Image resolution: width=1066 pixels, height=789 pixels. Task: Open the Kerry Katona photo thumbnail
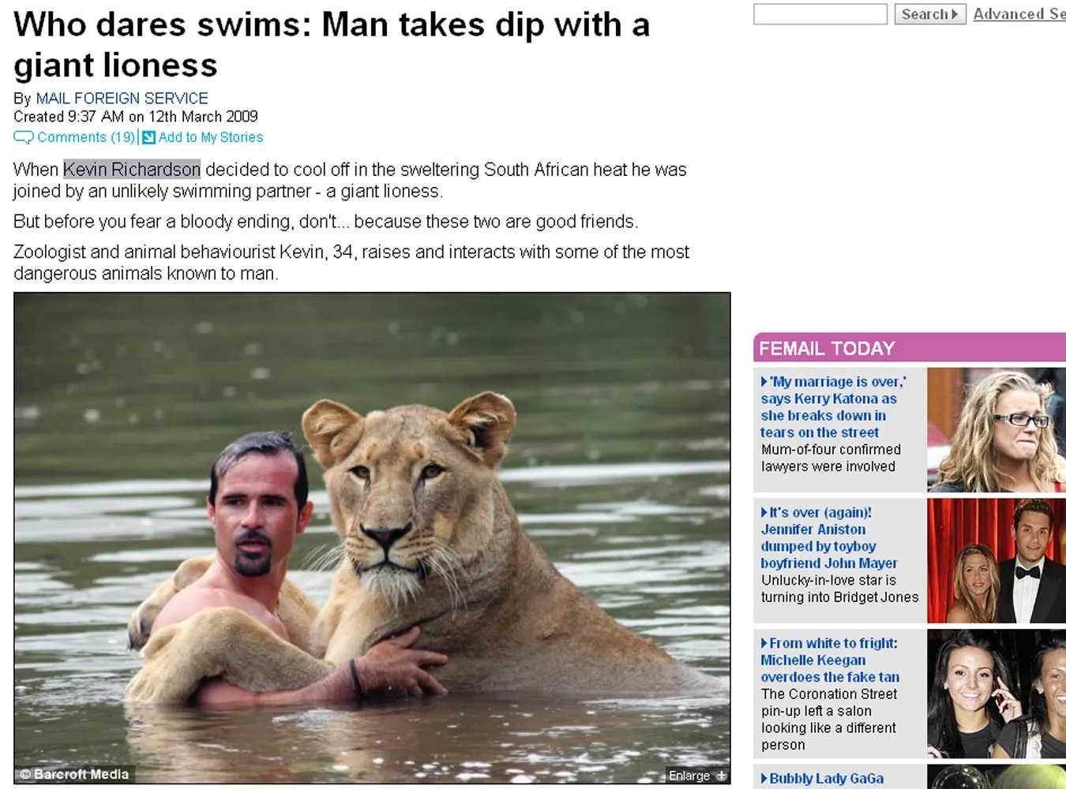(997, 430)
